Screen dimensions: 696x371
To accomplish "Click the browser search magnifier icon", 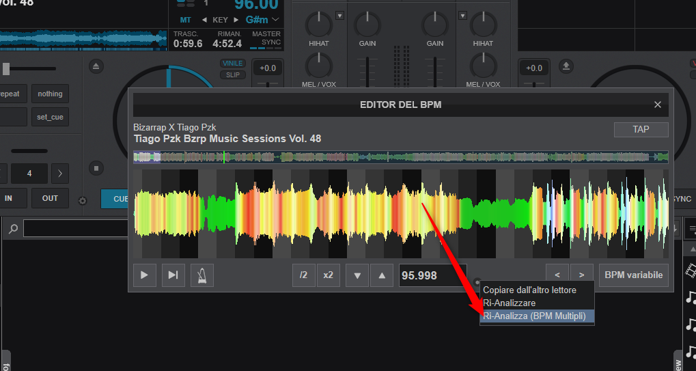I will (13, 229).
